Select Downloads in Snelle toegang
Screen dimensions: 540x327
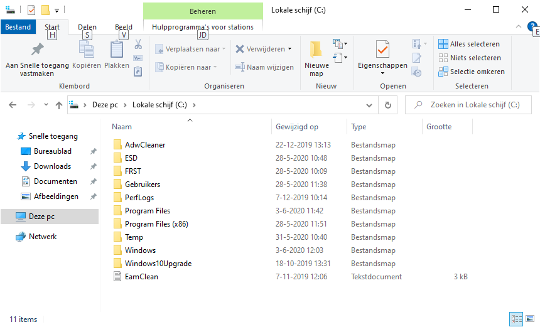pyautogui.click(x=52, y=166)
